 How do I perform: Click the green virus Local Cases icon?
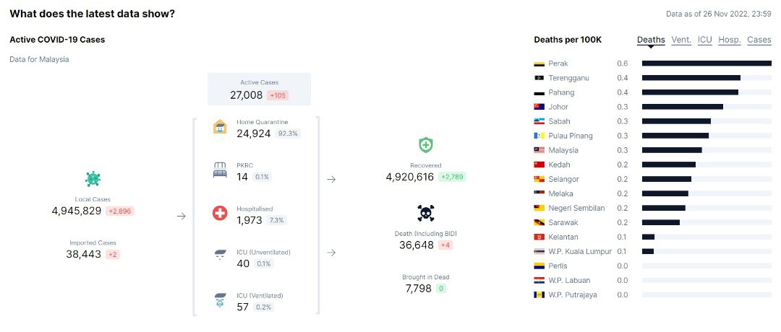pyautogui.click(x=93, y=179)
